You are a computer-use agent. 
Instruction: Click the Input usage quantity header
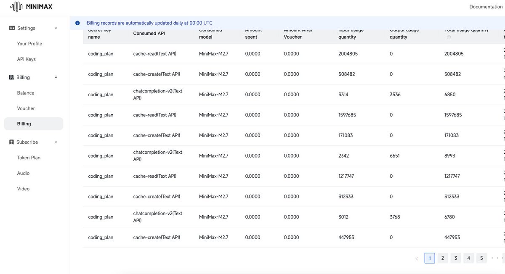[x=351, y=33]
